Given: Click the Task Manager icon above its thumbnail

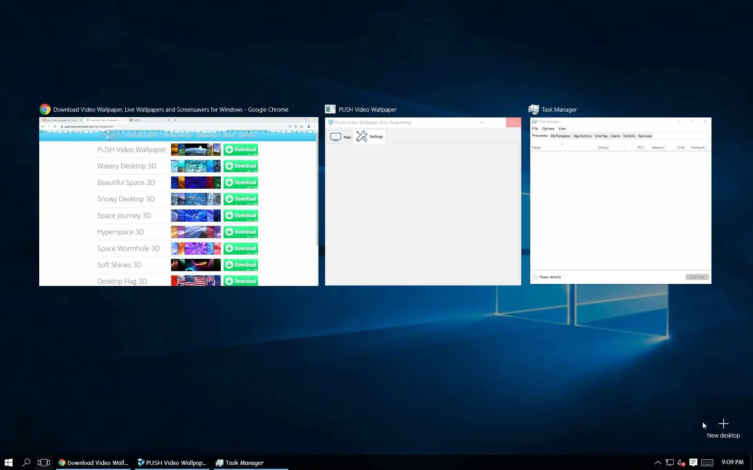Looking at the screenshot, I should [x=534, y=109].
